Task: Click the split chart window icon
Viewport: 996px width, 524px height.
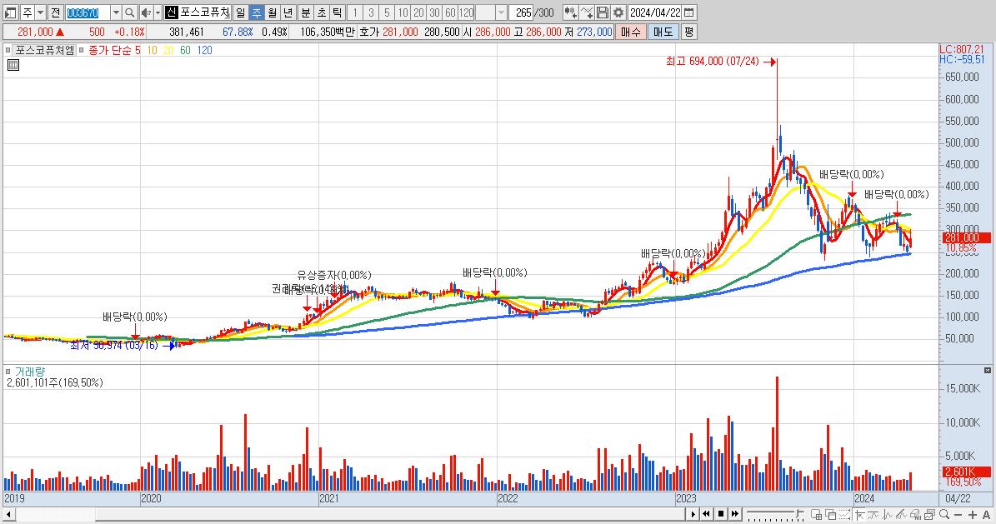Action: pos(816,514)
